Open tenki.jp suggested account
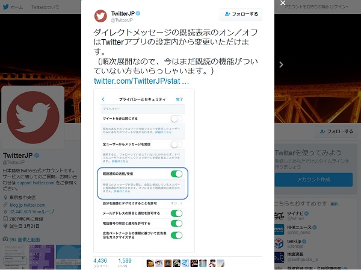361x270 pixels. pyautogui.click(x=294, y=241)
